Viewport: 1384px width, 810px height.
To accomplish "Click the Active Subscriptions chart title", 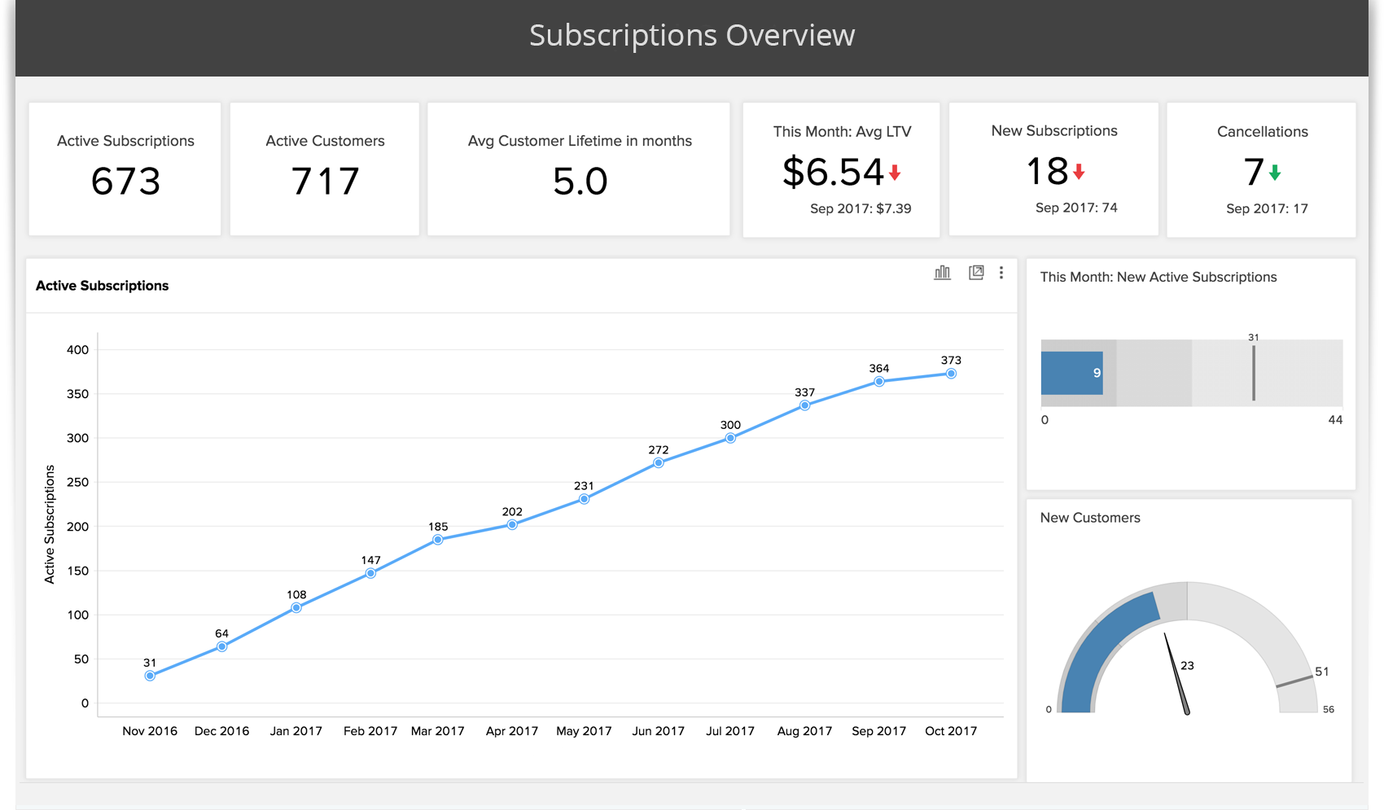I will pyautogui.click(x=103, y=286).
